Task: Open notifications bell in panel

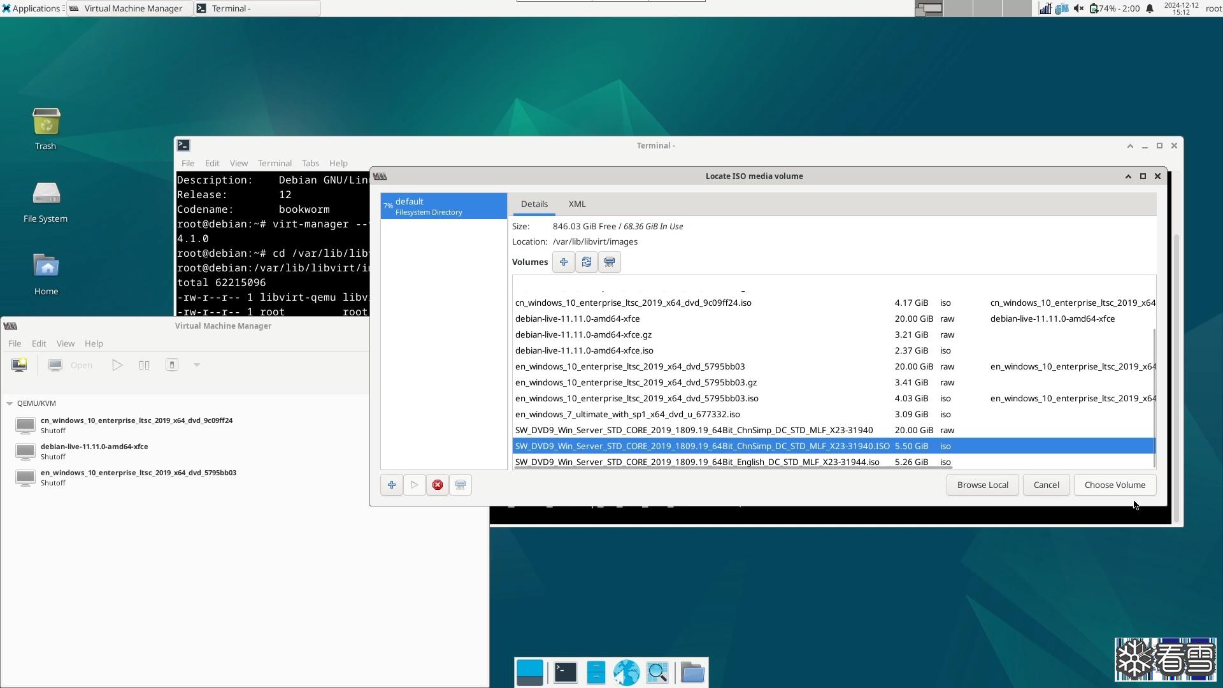Action: (1150, 8)
